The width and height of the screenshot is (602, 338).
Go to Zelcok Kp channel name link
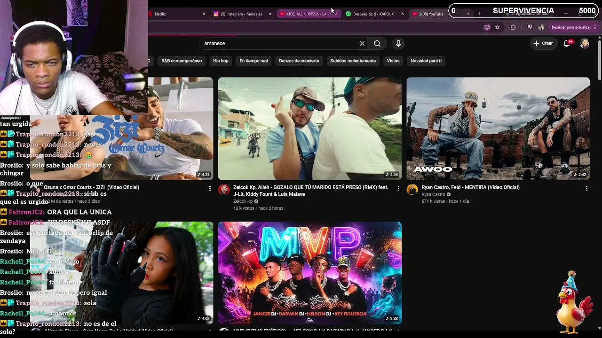pyautogui.click(x=243, y=201)
